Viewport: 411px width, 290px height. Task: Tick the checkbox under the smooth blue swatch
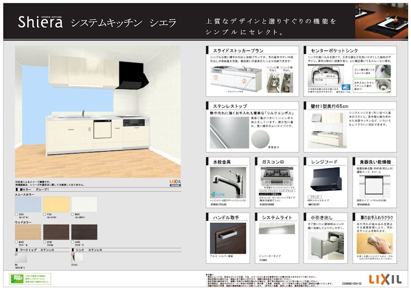point(17,214)
